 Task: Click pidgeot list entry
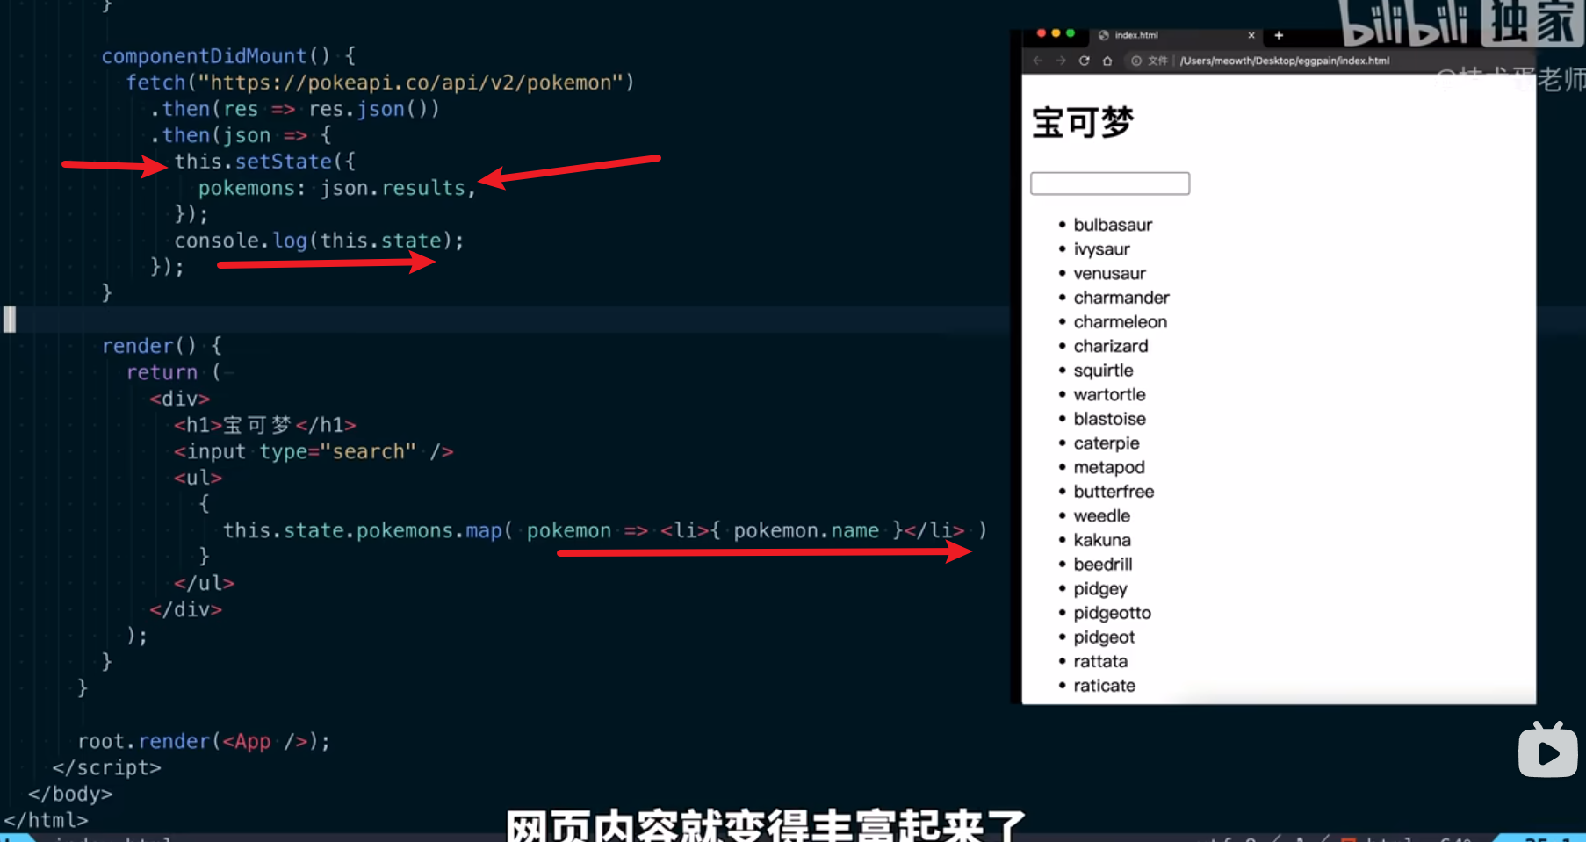click(x=1104, y=637)
